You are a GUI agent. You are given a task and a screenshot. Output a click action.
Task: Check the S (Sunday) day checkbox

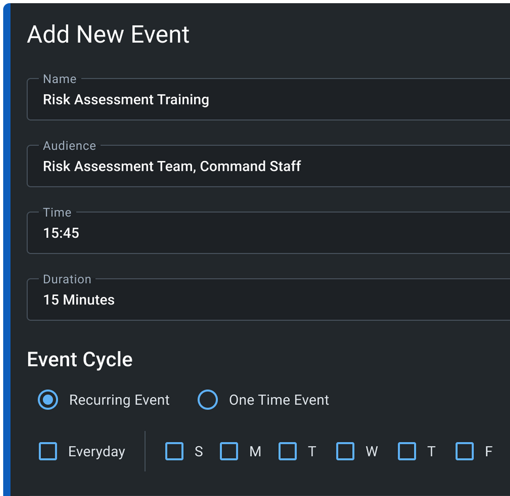pos(174,451)
